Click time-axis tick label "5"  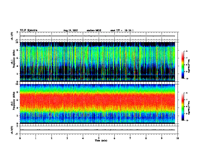[x=99, y=138]
